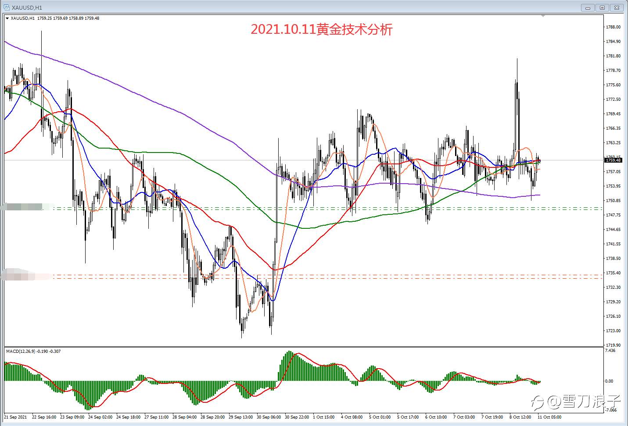
Task: Click the 1750.85 price scale label
Action: tap(613, 201)
